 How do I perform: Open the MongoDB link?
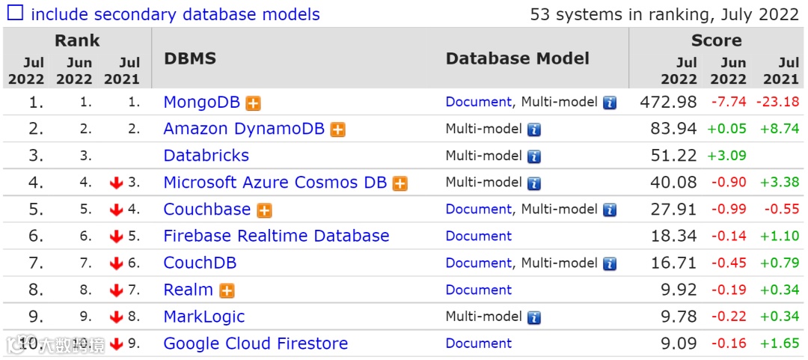200,103
